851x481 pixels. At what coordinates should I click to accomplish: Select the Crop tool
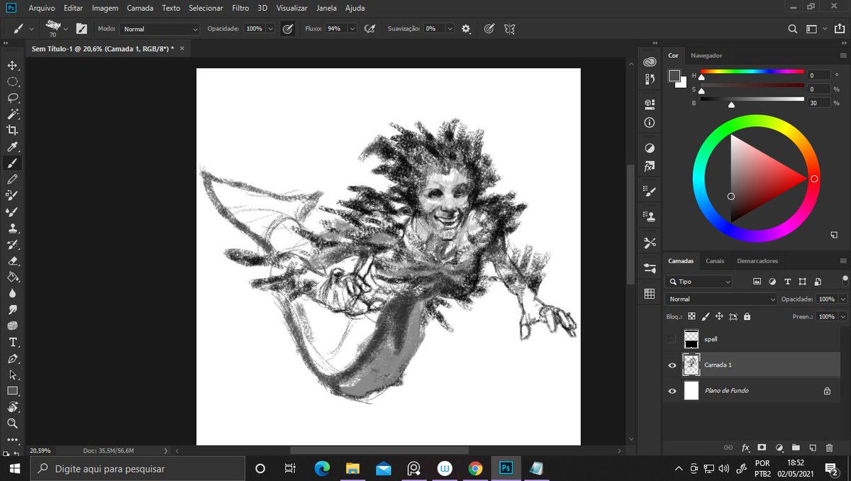(13, 130)
